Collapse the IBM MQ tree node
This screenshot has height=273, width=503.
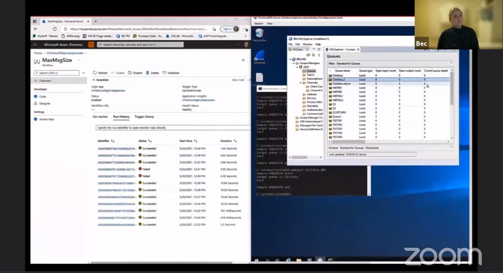click(x=290, y=59)
